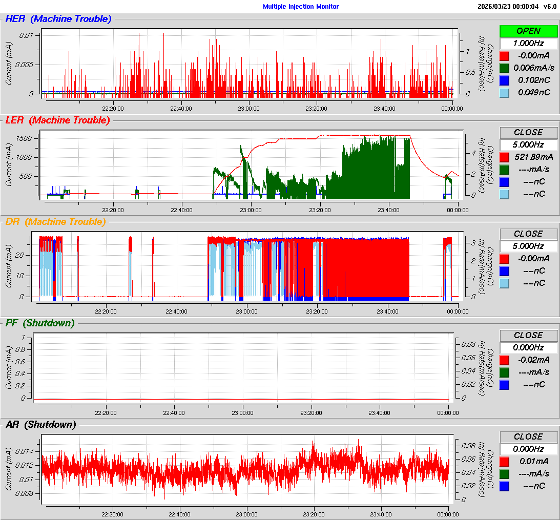The width and height of the screenshot is (560, 520).
Task: Select the HER blue 0.102nC legend square
Action: coord(505,80)
